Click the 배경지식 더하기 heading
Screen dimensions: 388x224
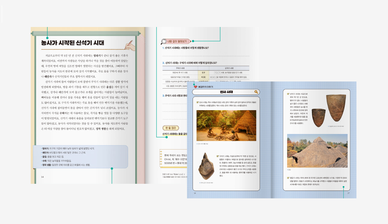point(206,87)
